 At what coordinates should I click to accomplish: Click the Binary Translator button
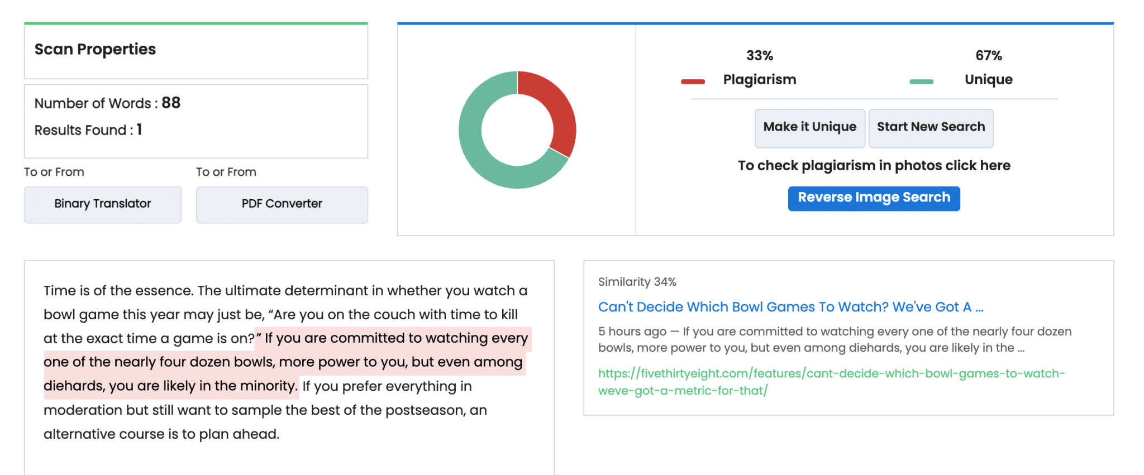pyautogui.click(x=103, y=204)
